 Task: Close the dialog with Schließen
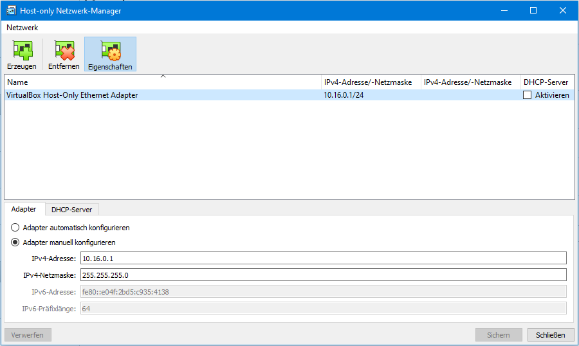pyautogui.click(x=551, y=335)
